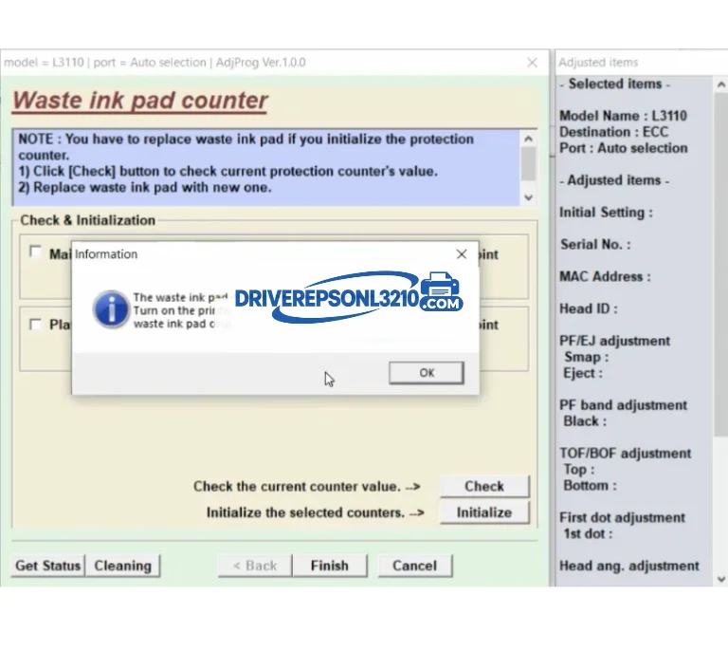
Task: Click the 'MAC Address :' label
Action: coord(605,276)
